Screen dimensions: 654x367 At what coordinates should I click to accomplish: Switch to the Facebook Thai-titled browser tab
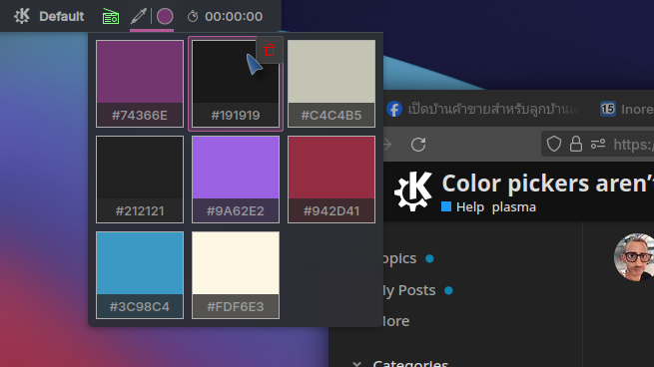coord(484,109)
